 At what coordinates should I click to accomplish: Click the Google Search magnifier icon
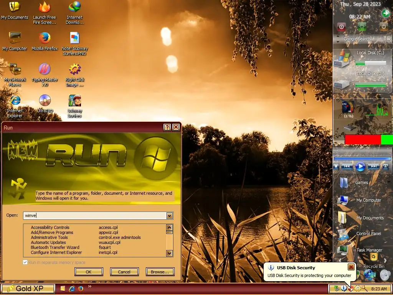388,39
